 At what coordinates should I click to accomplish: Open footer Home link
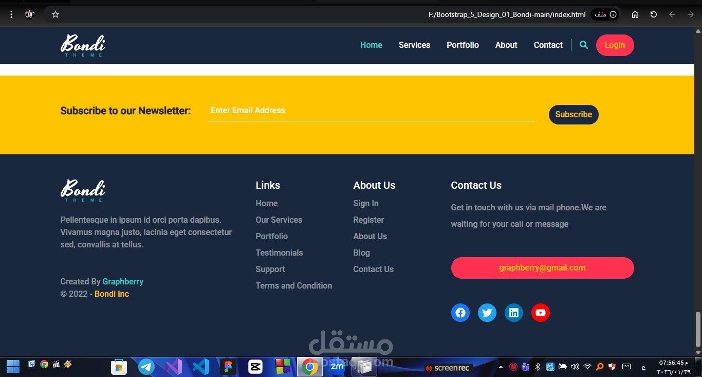[267, 204]
